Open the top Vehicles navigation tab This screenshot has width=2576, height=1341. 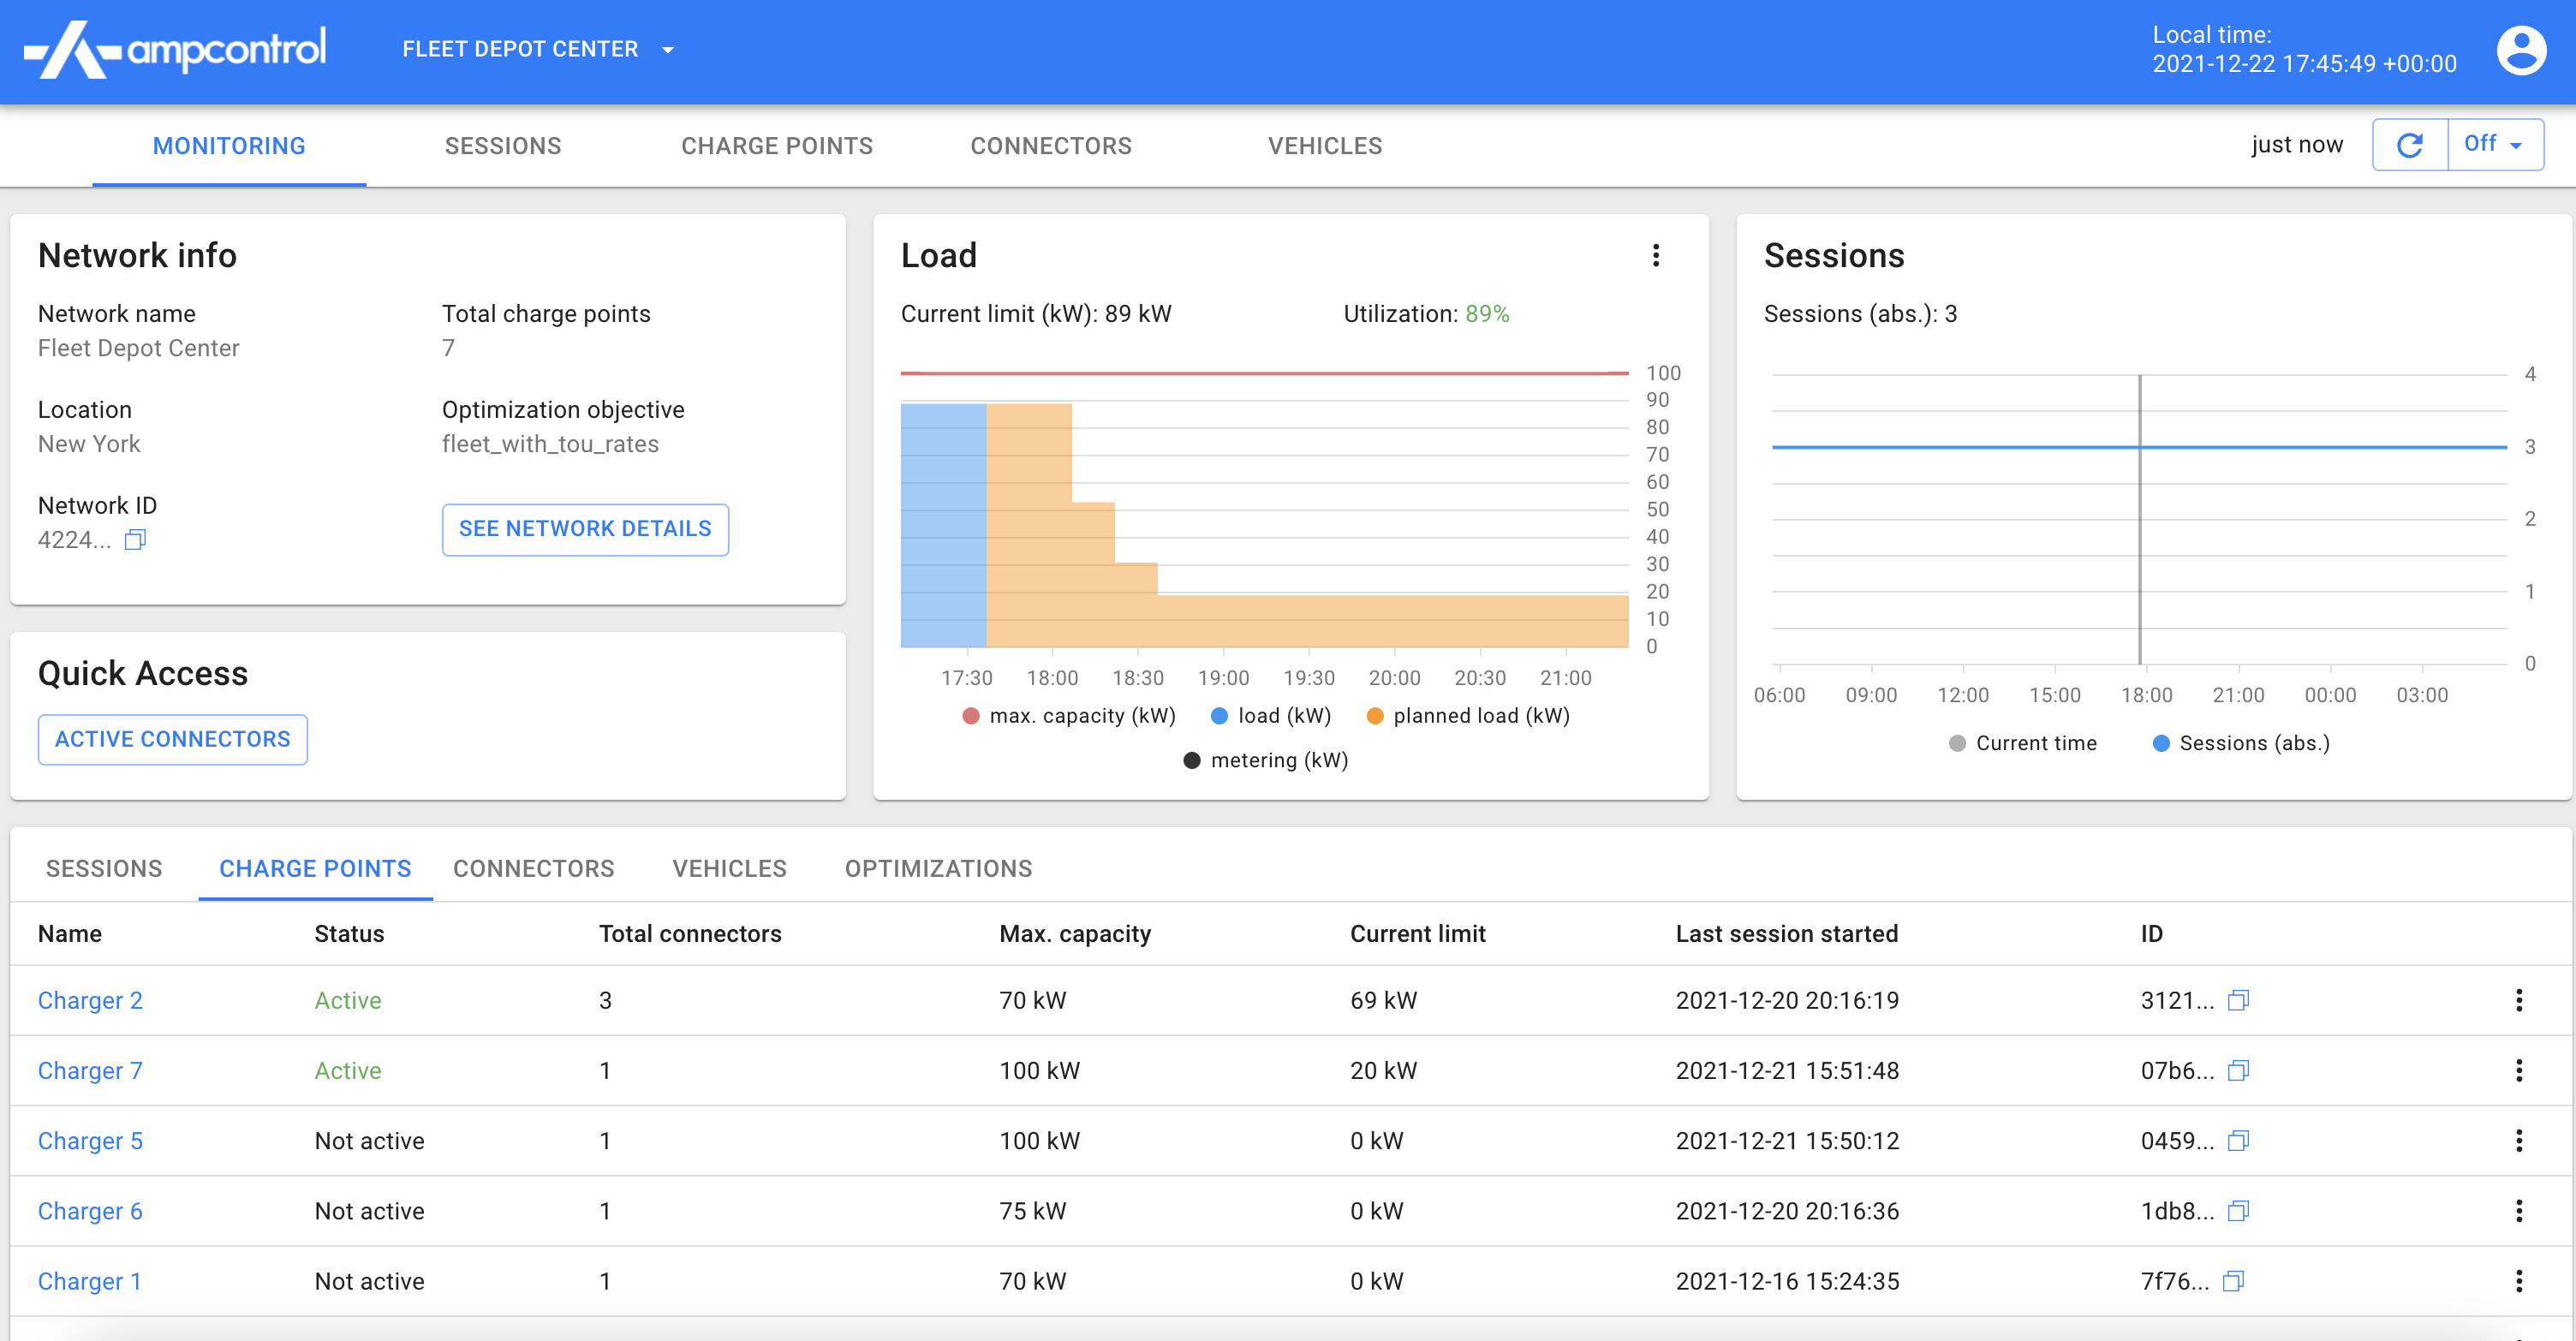click(x=1324, y=146)
